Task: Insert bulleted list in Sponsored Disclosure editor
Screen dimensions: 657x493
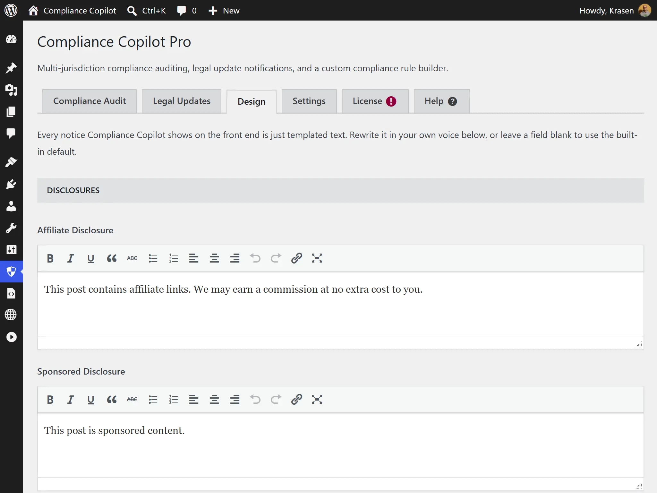Action: coord(153,400)
